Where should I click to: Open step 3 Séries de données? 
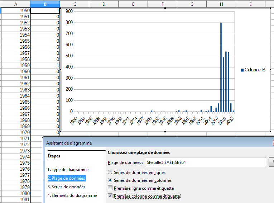tap(66, 187)
